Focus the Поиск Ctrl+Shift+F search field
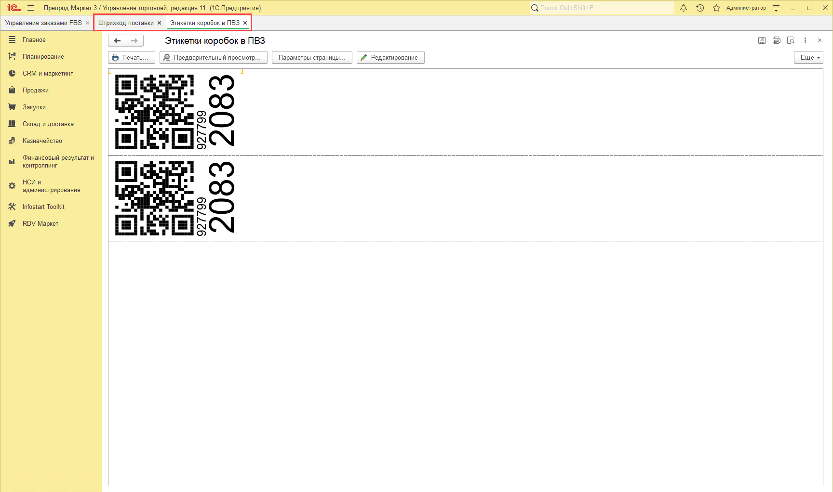833x492 pixels. tap(602, 8)
